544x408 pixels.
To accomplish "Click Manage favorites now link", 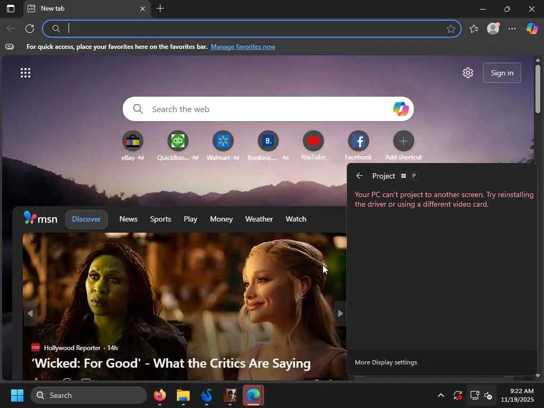I will coord(243,47).
